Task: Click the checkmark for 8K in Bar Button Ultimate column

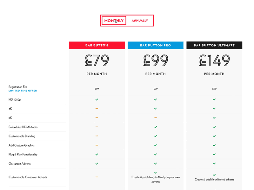Action: [214, 118]
